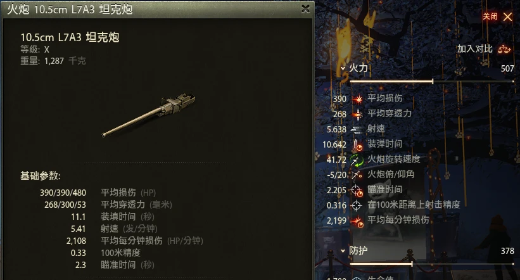Click the rate of fire (射速) icon
Screen dimensions: 520x280
[x=357, y=129]
